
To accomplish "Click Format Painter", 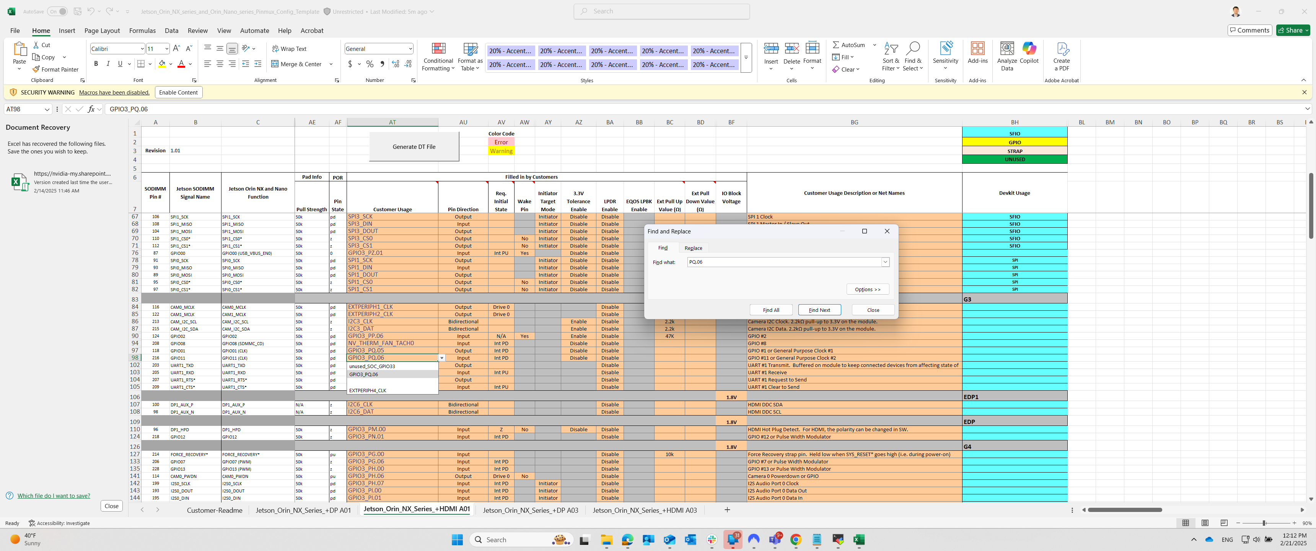I will (x=55, y=69).
